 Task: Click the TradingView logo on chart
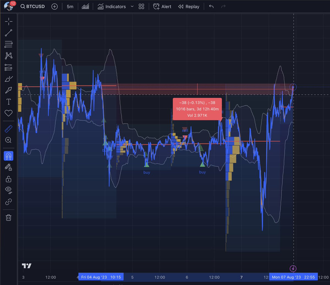[x=27, y=266]
